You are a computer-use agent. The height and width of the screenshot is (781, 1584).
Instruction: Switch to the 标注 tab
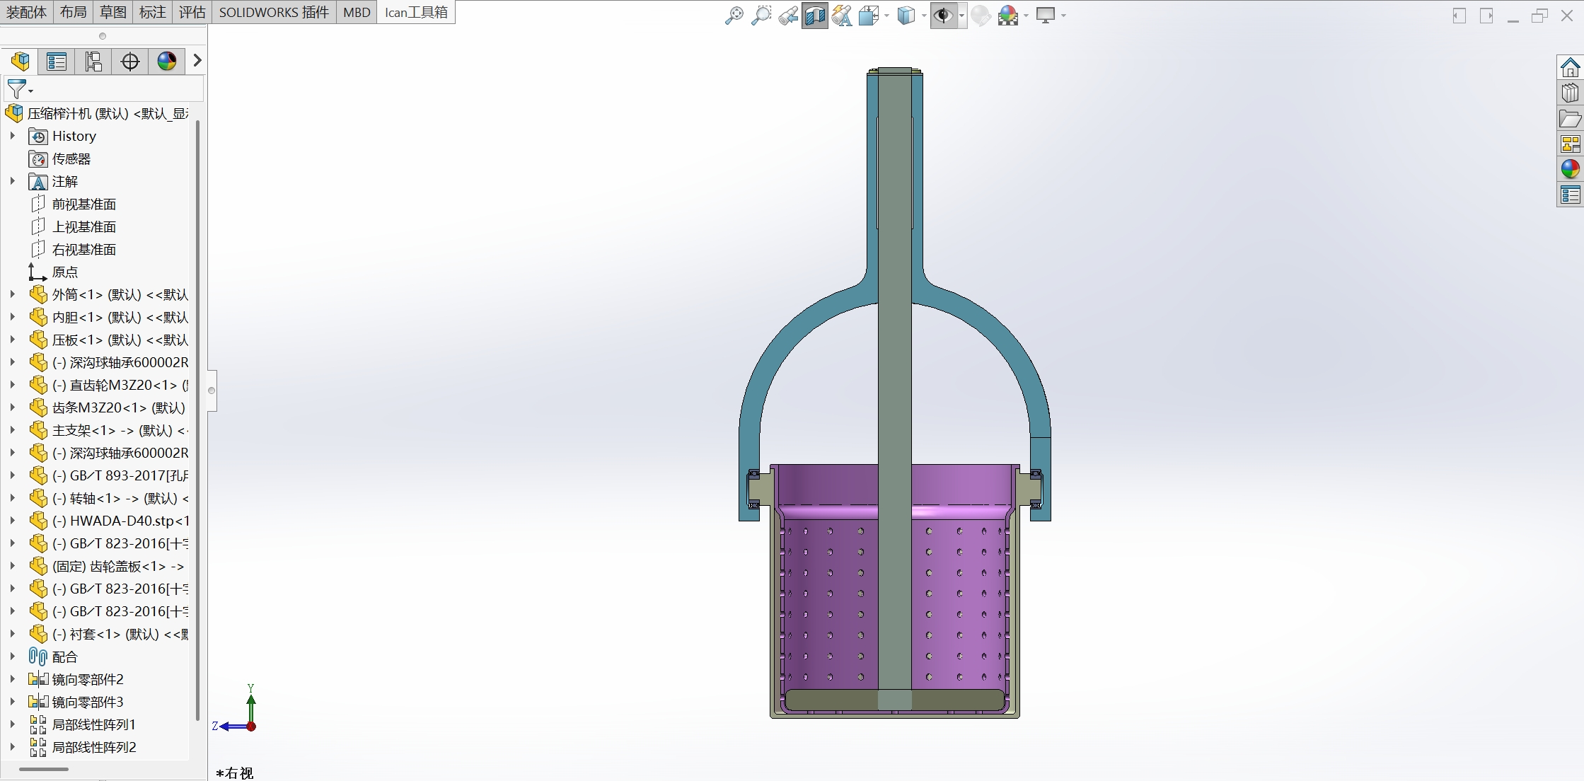click(153, 12)
